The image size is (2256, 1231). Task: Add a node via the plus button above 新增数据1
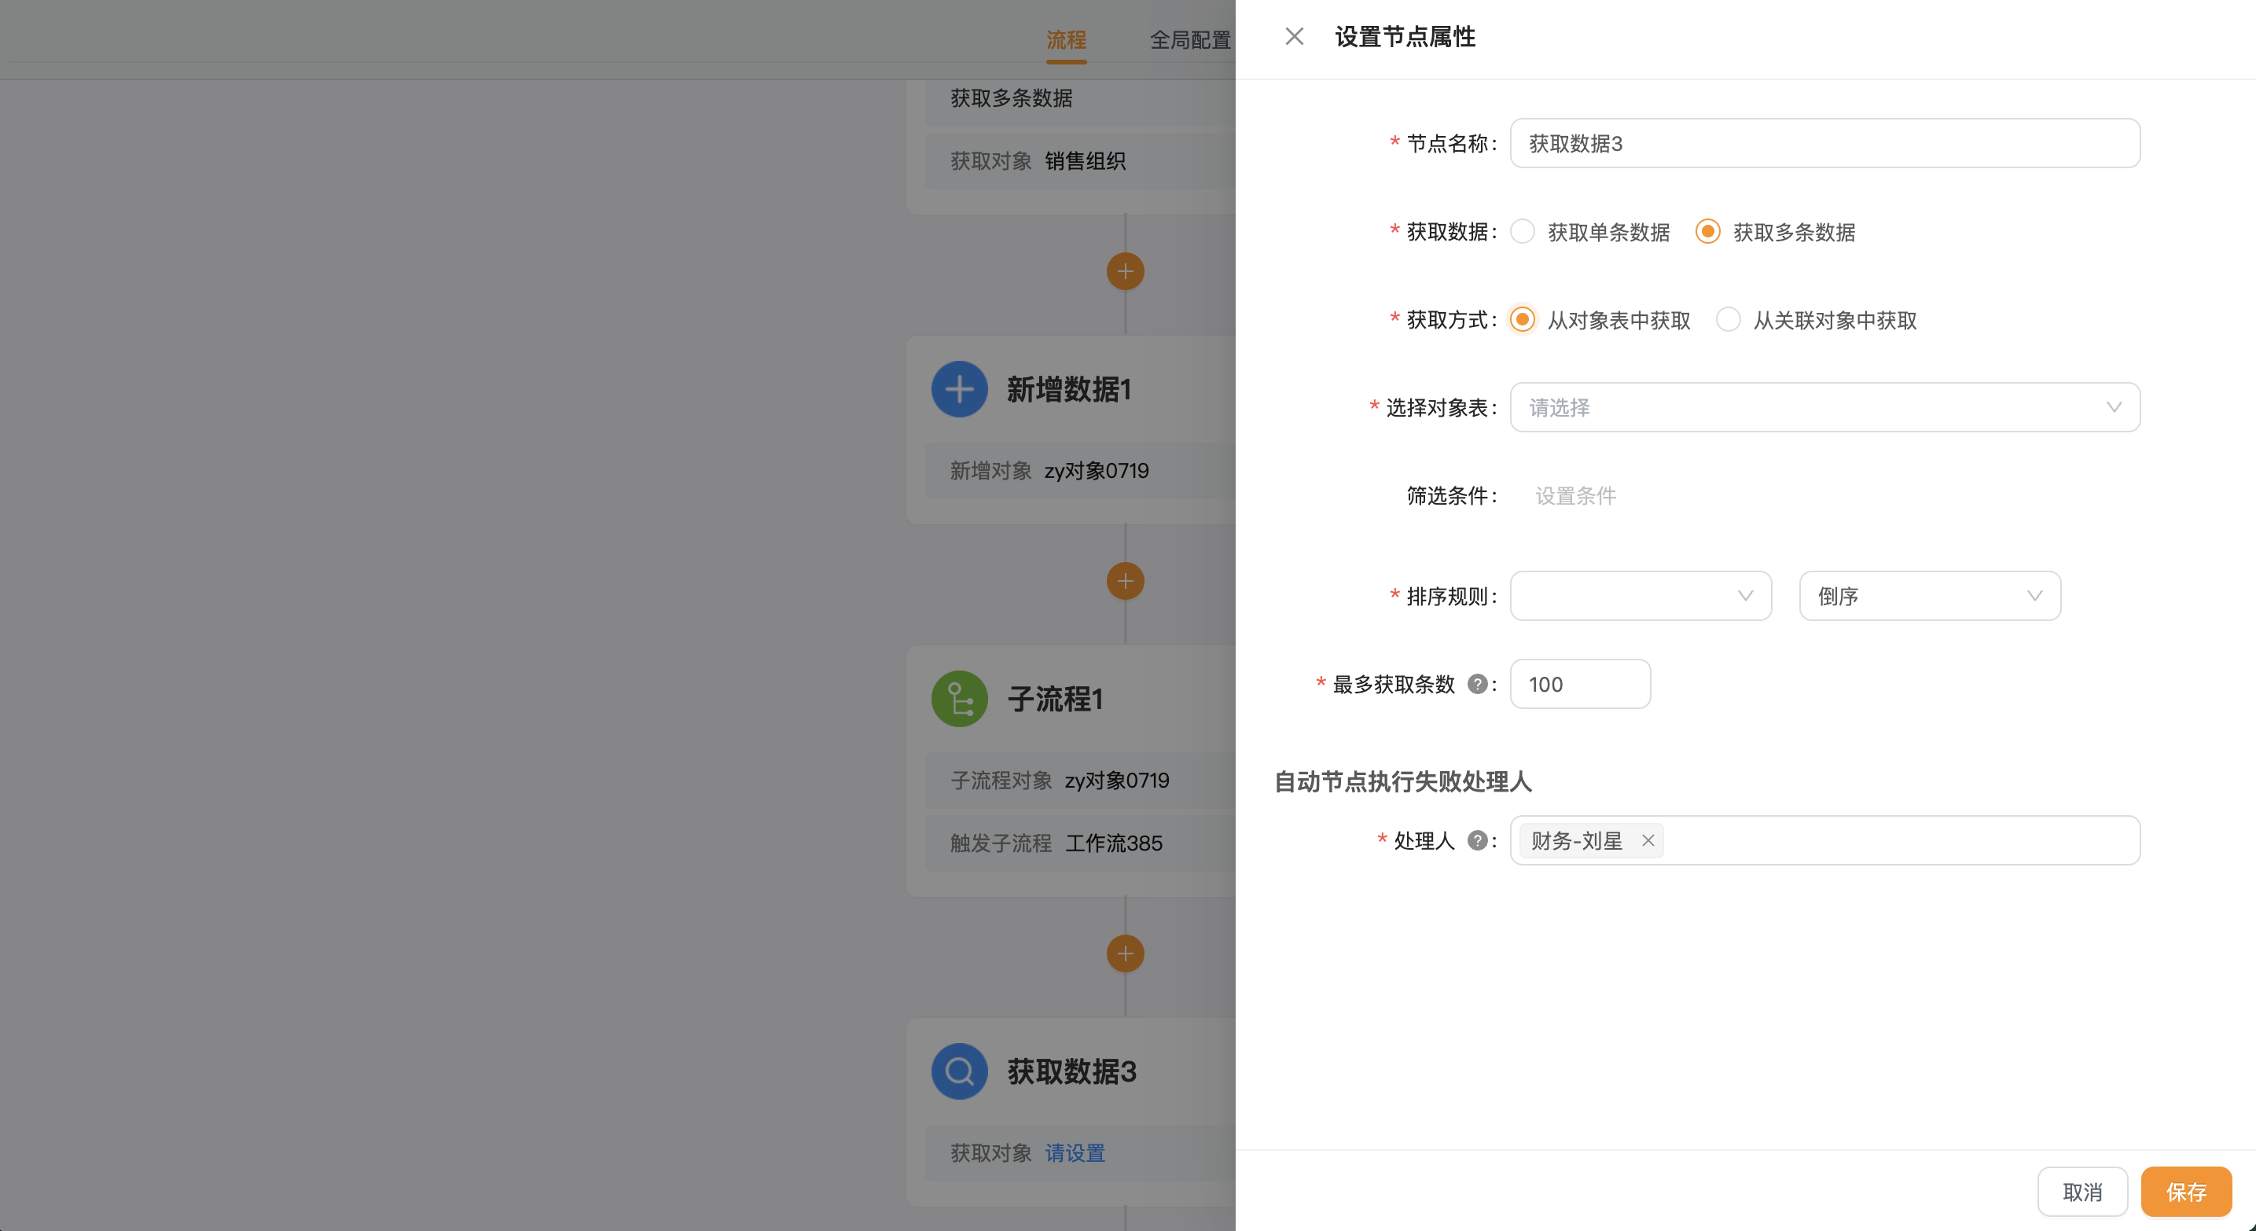coord(1125,271)
